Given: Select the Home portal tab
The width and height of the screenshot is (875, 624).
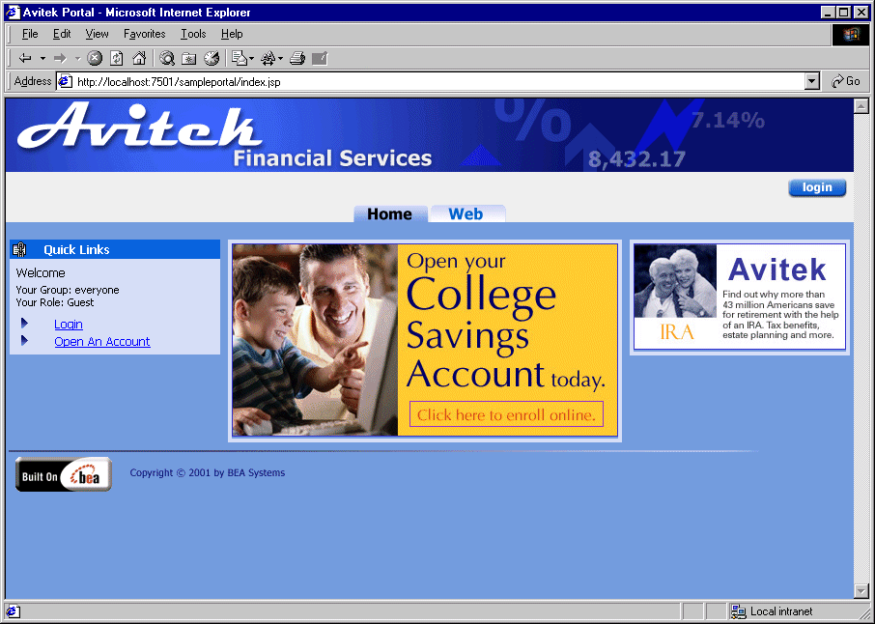Looking at the screenshot, I should (x=390, y=213).
